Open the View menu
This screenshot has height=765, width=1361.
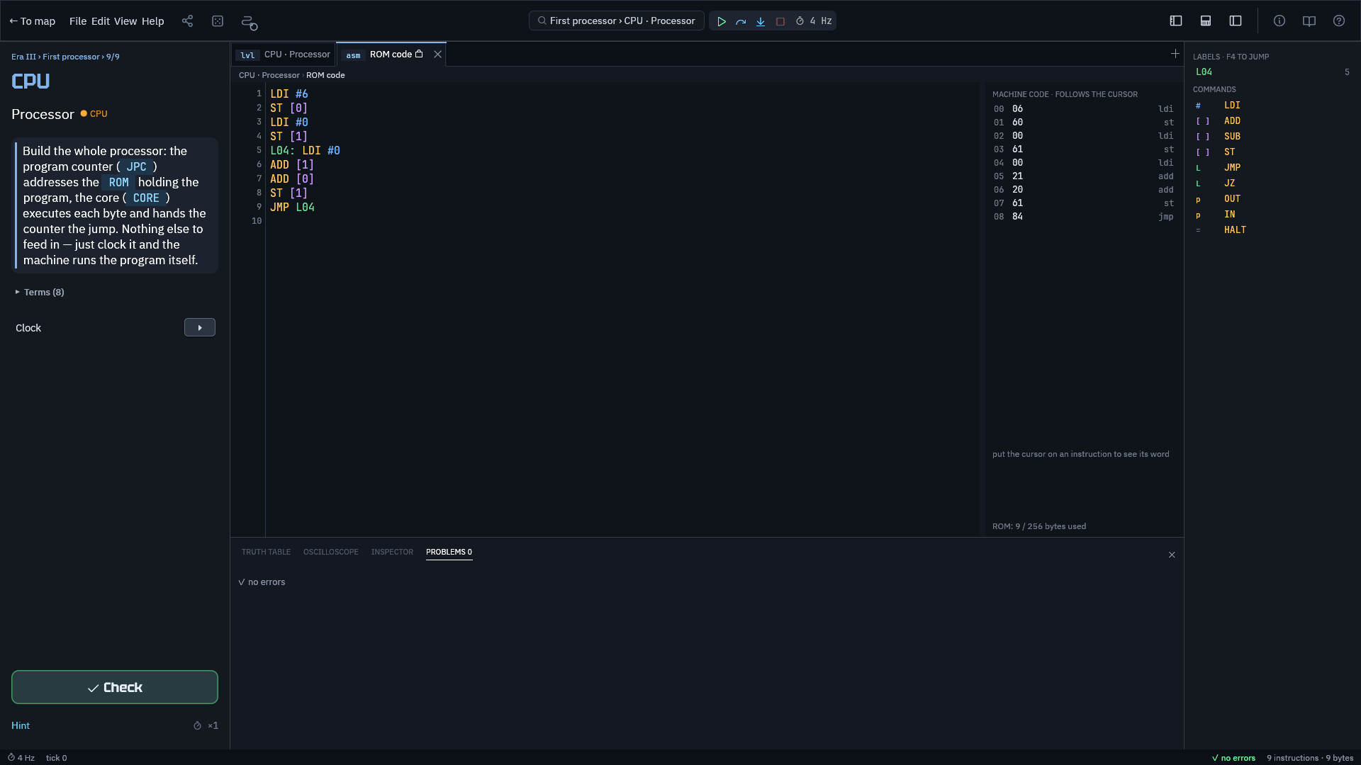pyautogui.click(x=125, y=21)
